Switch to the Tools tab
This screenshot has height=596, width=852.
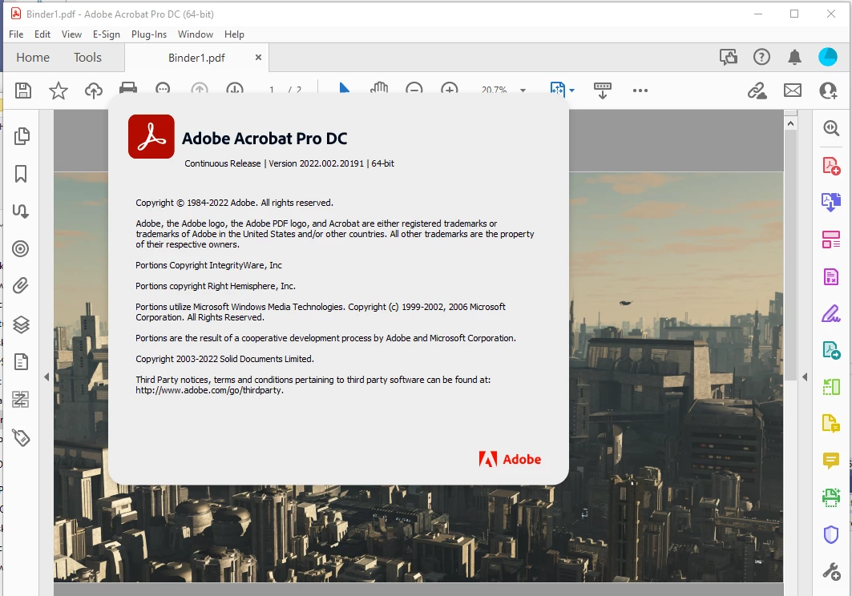pyautogui.click(x=87, y=57)
